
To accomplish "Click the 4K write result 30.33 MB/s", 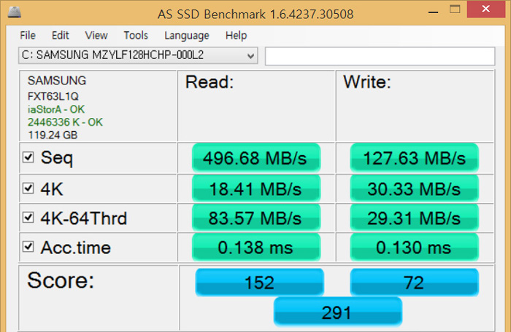I will (414, 189).
